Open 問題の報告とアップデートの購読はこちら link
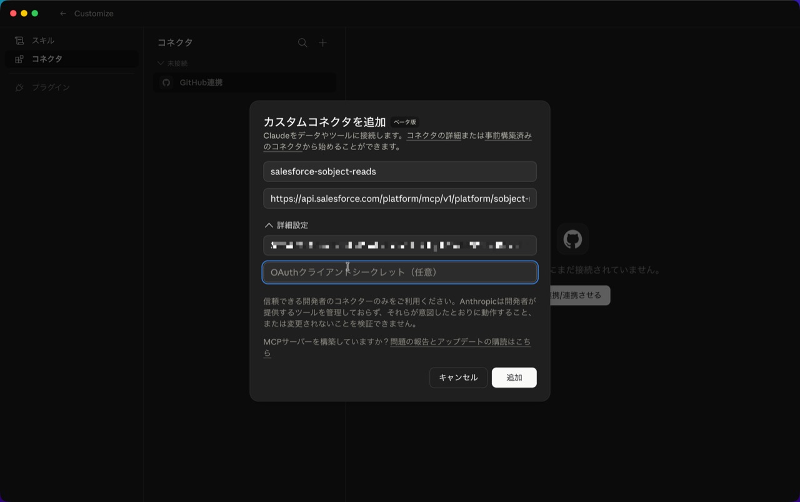Image resolution: width=800 pixels, height=502 pixels. coord(460,342)
